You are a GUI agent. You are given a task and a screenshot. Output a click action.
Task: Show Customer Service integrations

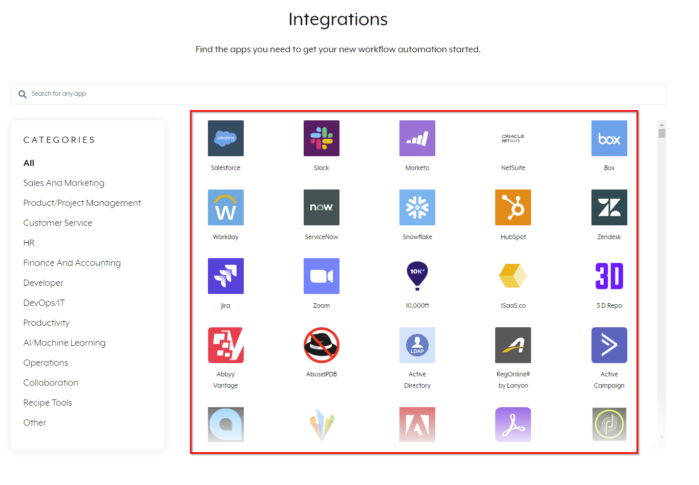tap(57, 223)
